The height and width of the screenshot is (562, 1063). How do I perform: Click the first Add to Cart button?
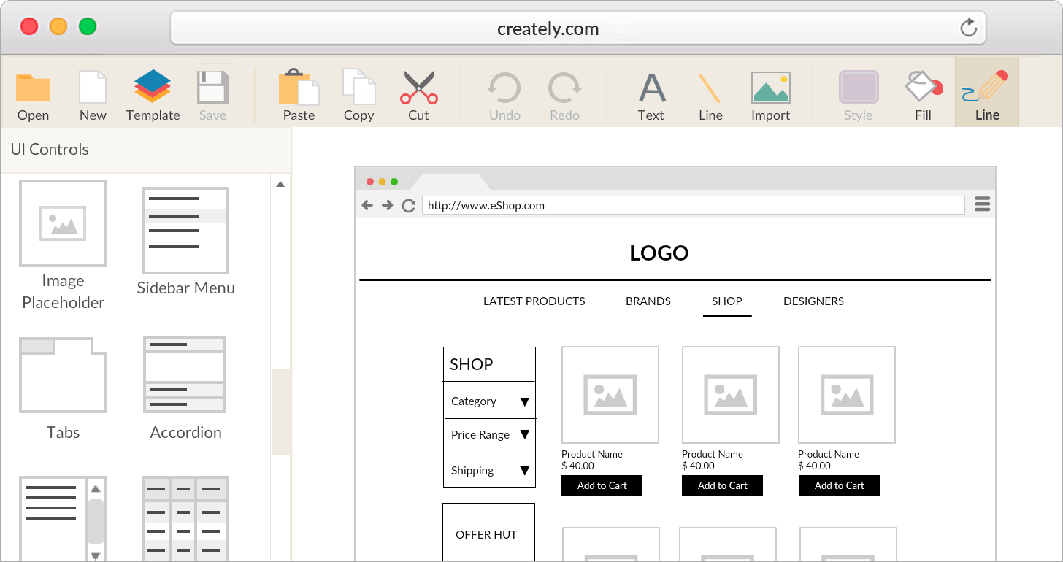point(602,485)
